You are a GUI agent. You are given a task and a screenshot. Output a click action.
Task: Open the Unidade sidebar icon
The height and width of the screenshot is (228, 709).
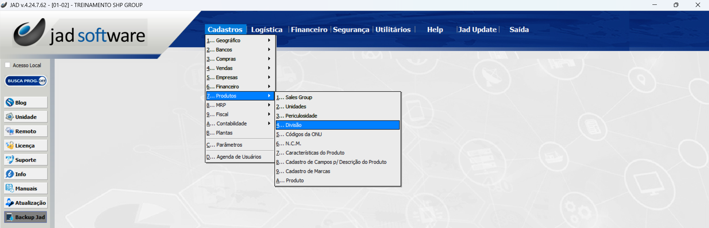[x=10, y=117]
